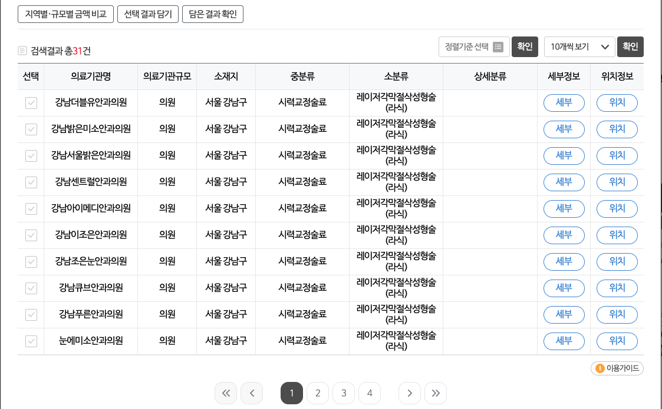Open 세부 info for 강남푸른안과의원
This screenshot has height=409, width=662.
click(564, 314)
